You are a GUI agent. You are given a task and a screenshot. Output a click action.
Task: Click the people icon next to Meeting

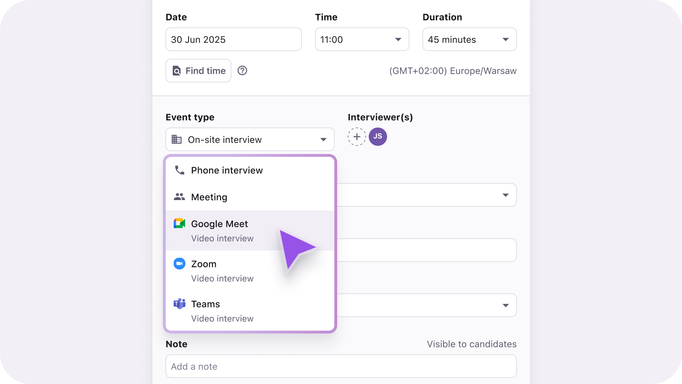click(180, 196)
